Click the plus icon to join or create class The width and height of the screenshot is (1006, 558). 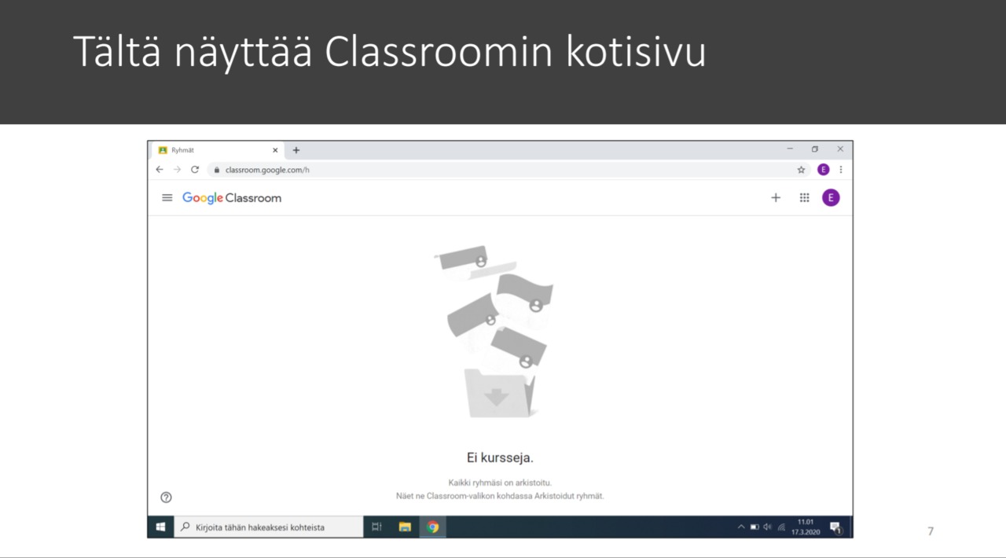pyautogui.click(x=776, y=198)
